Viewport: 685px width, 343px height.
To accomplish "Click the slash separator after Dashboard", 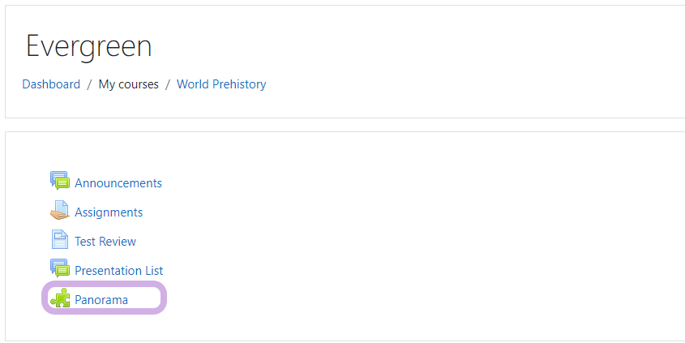I will click(90, 84).
